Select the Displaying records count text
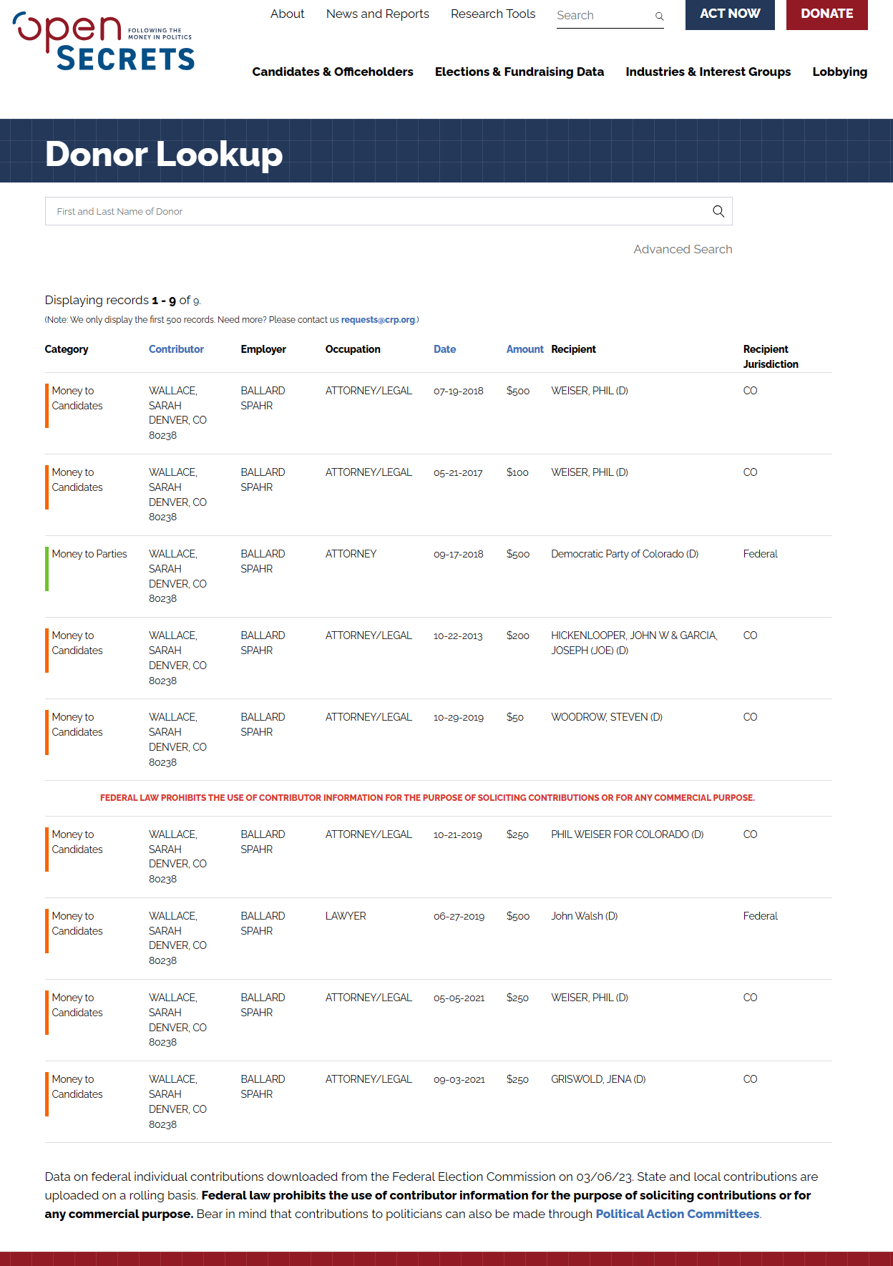Screen dimensions: 893x1266 tap(123, 301)
